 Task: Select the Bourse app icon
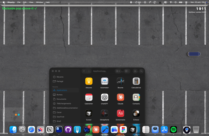pos(120,81)
